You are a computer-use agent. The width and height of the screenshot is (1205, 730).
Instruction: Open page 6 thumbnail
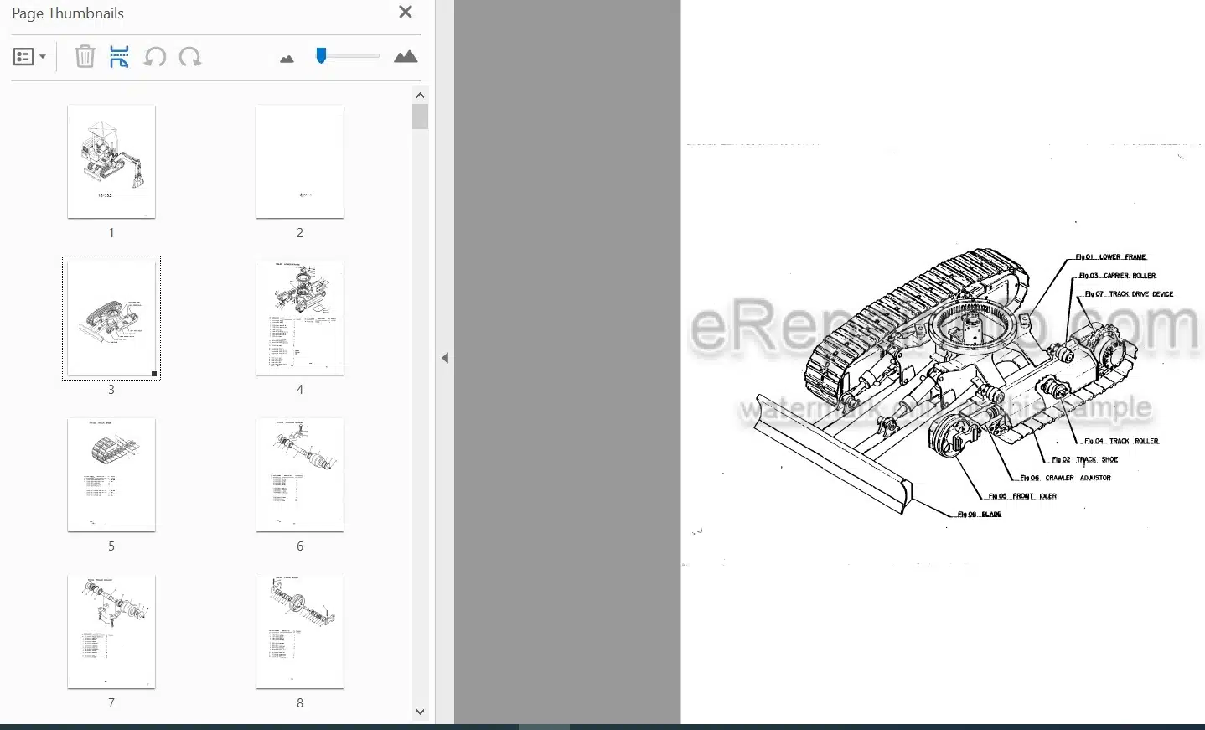click(300, 475)
